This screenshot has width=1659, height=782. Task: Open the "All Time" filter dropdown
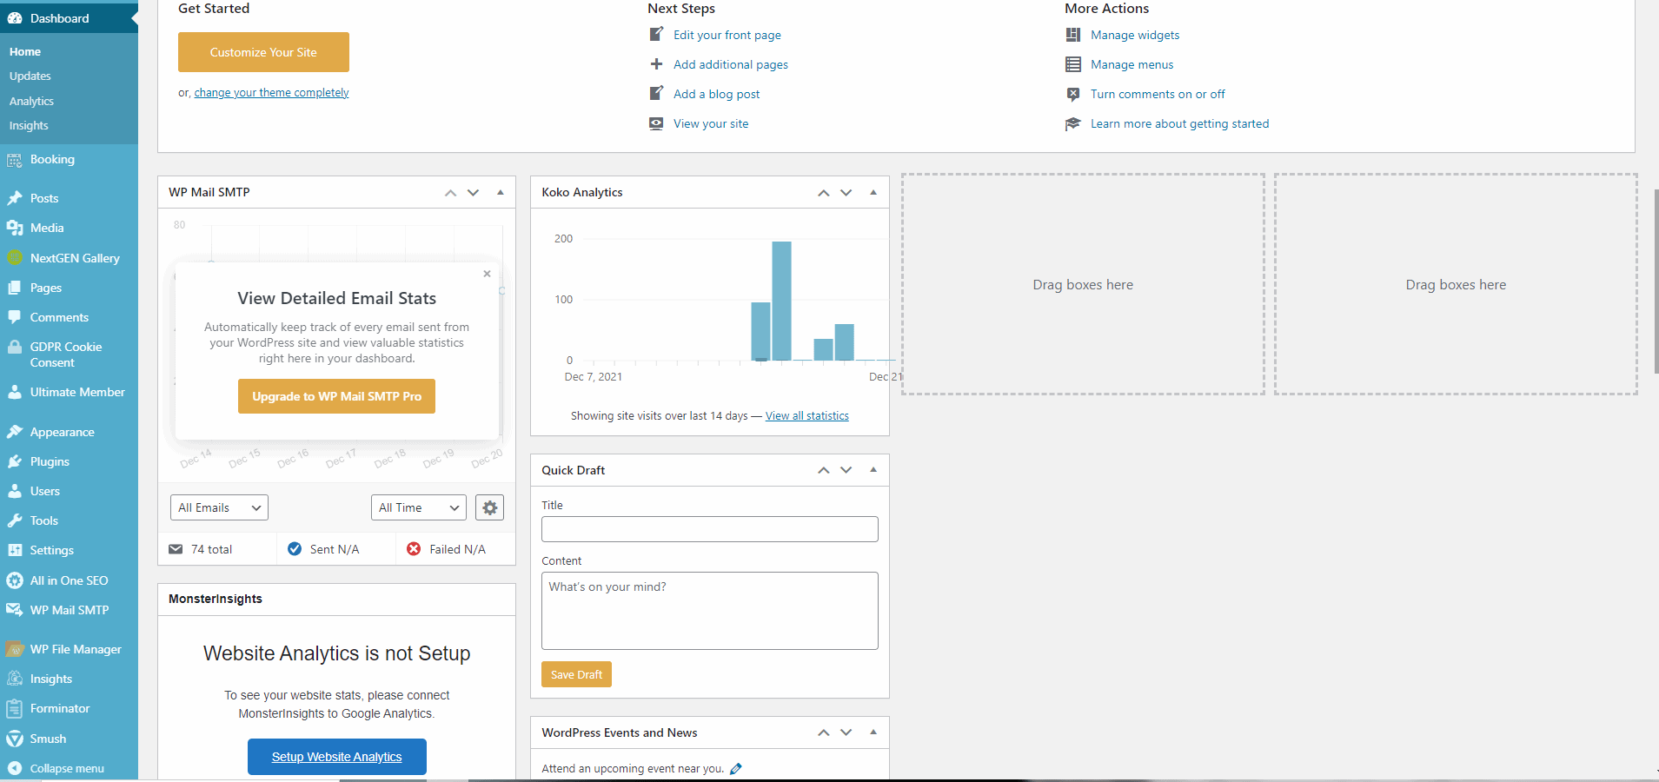click(x=418, y=507)
